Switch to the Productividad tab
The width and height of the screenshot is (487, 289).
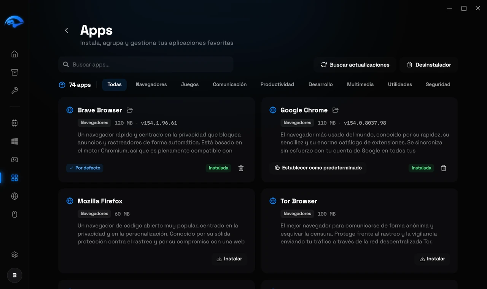click(277, 84)
